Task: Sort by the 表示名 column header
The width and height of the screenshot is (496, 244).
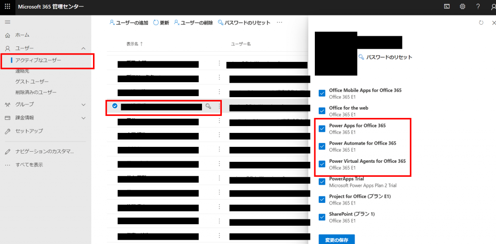Action: point(132,44)
